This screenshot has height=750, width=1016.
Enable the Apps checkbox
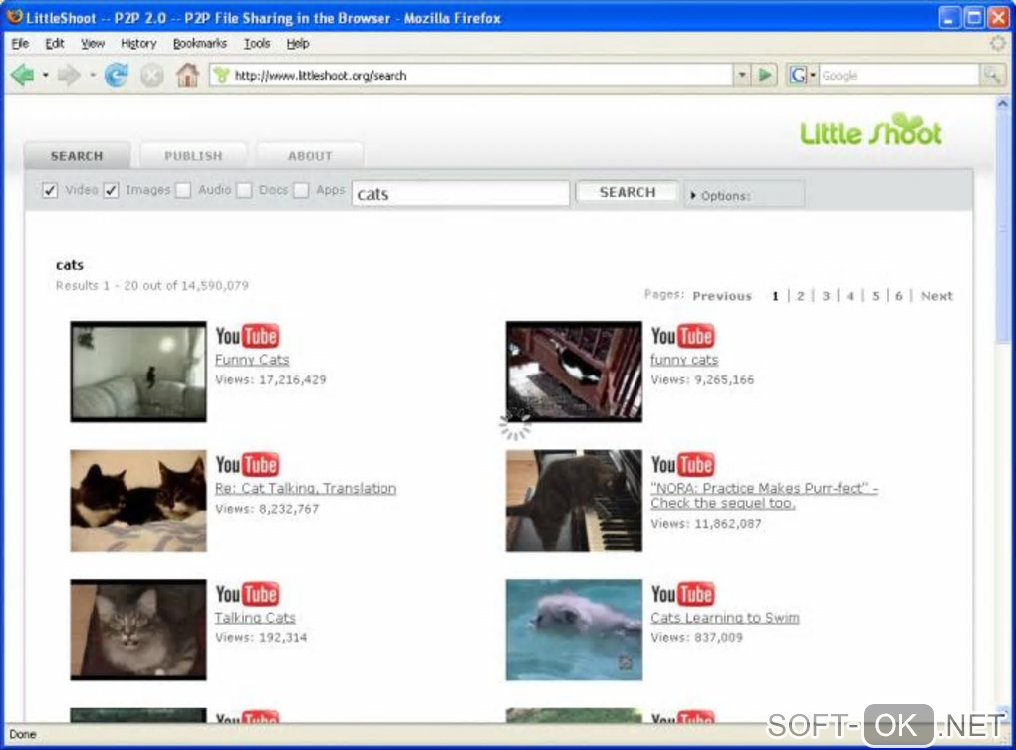pos(301,190)
